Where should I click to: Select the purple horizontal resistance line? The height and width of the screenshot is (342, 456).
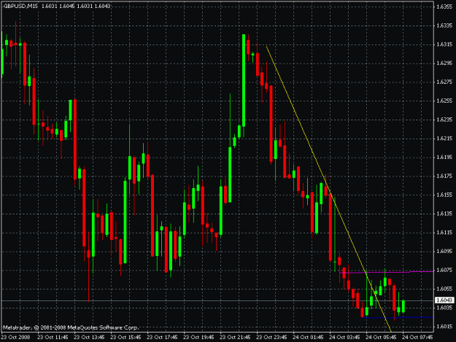(x=386, y=272)
